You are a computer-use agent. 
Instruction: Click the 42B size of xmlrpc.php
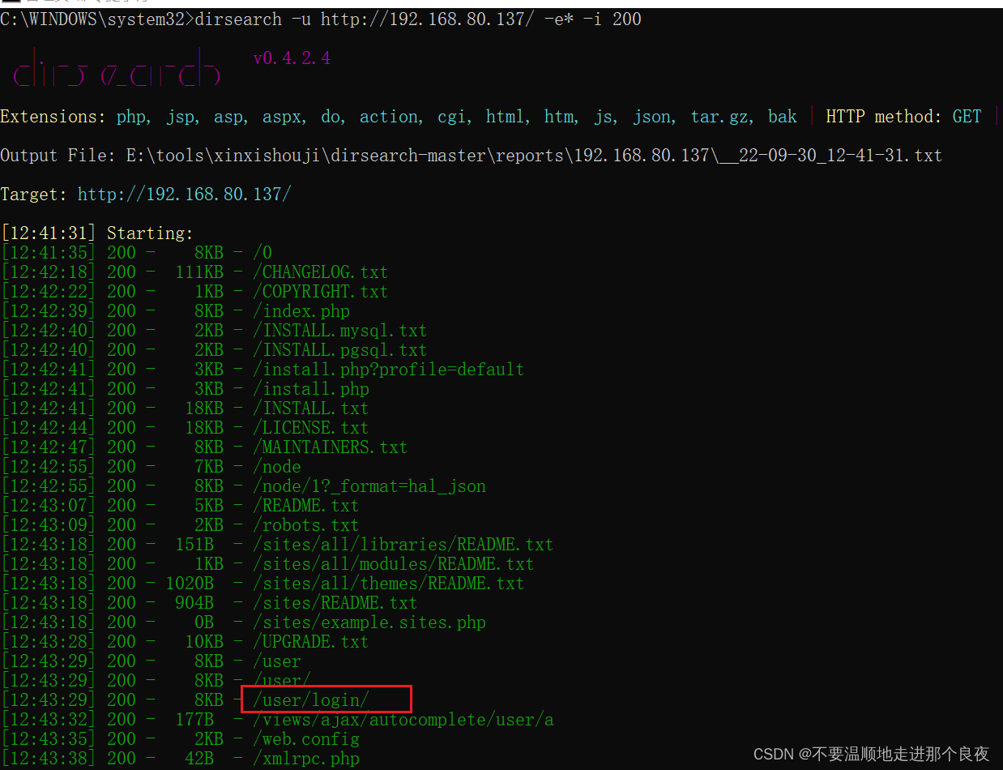point(199,759)
